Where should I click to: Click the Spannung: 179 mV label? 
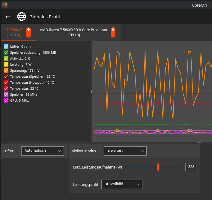[x=25, y=70]
